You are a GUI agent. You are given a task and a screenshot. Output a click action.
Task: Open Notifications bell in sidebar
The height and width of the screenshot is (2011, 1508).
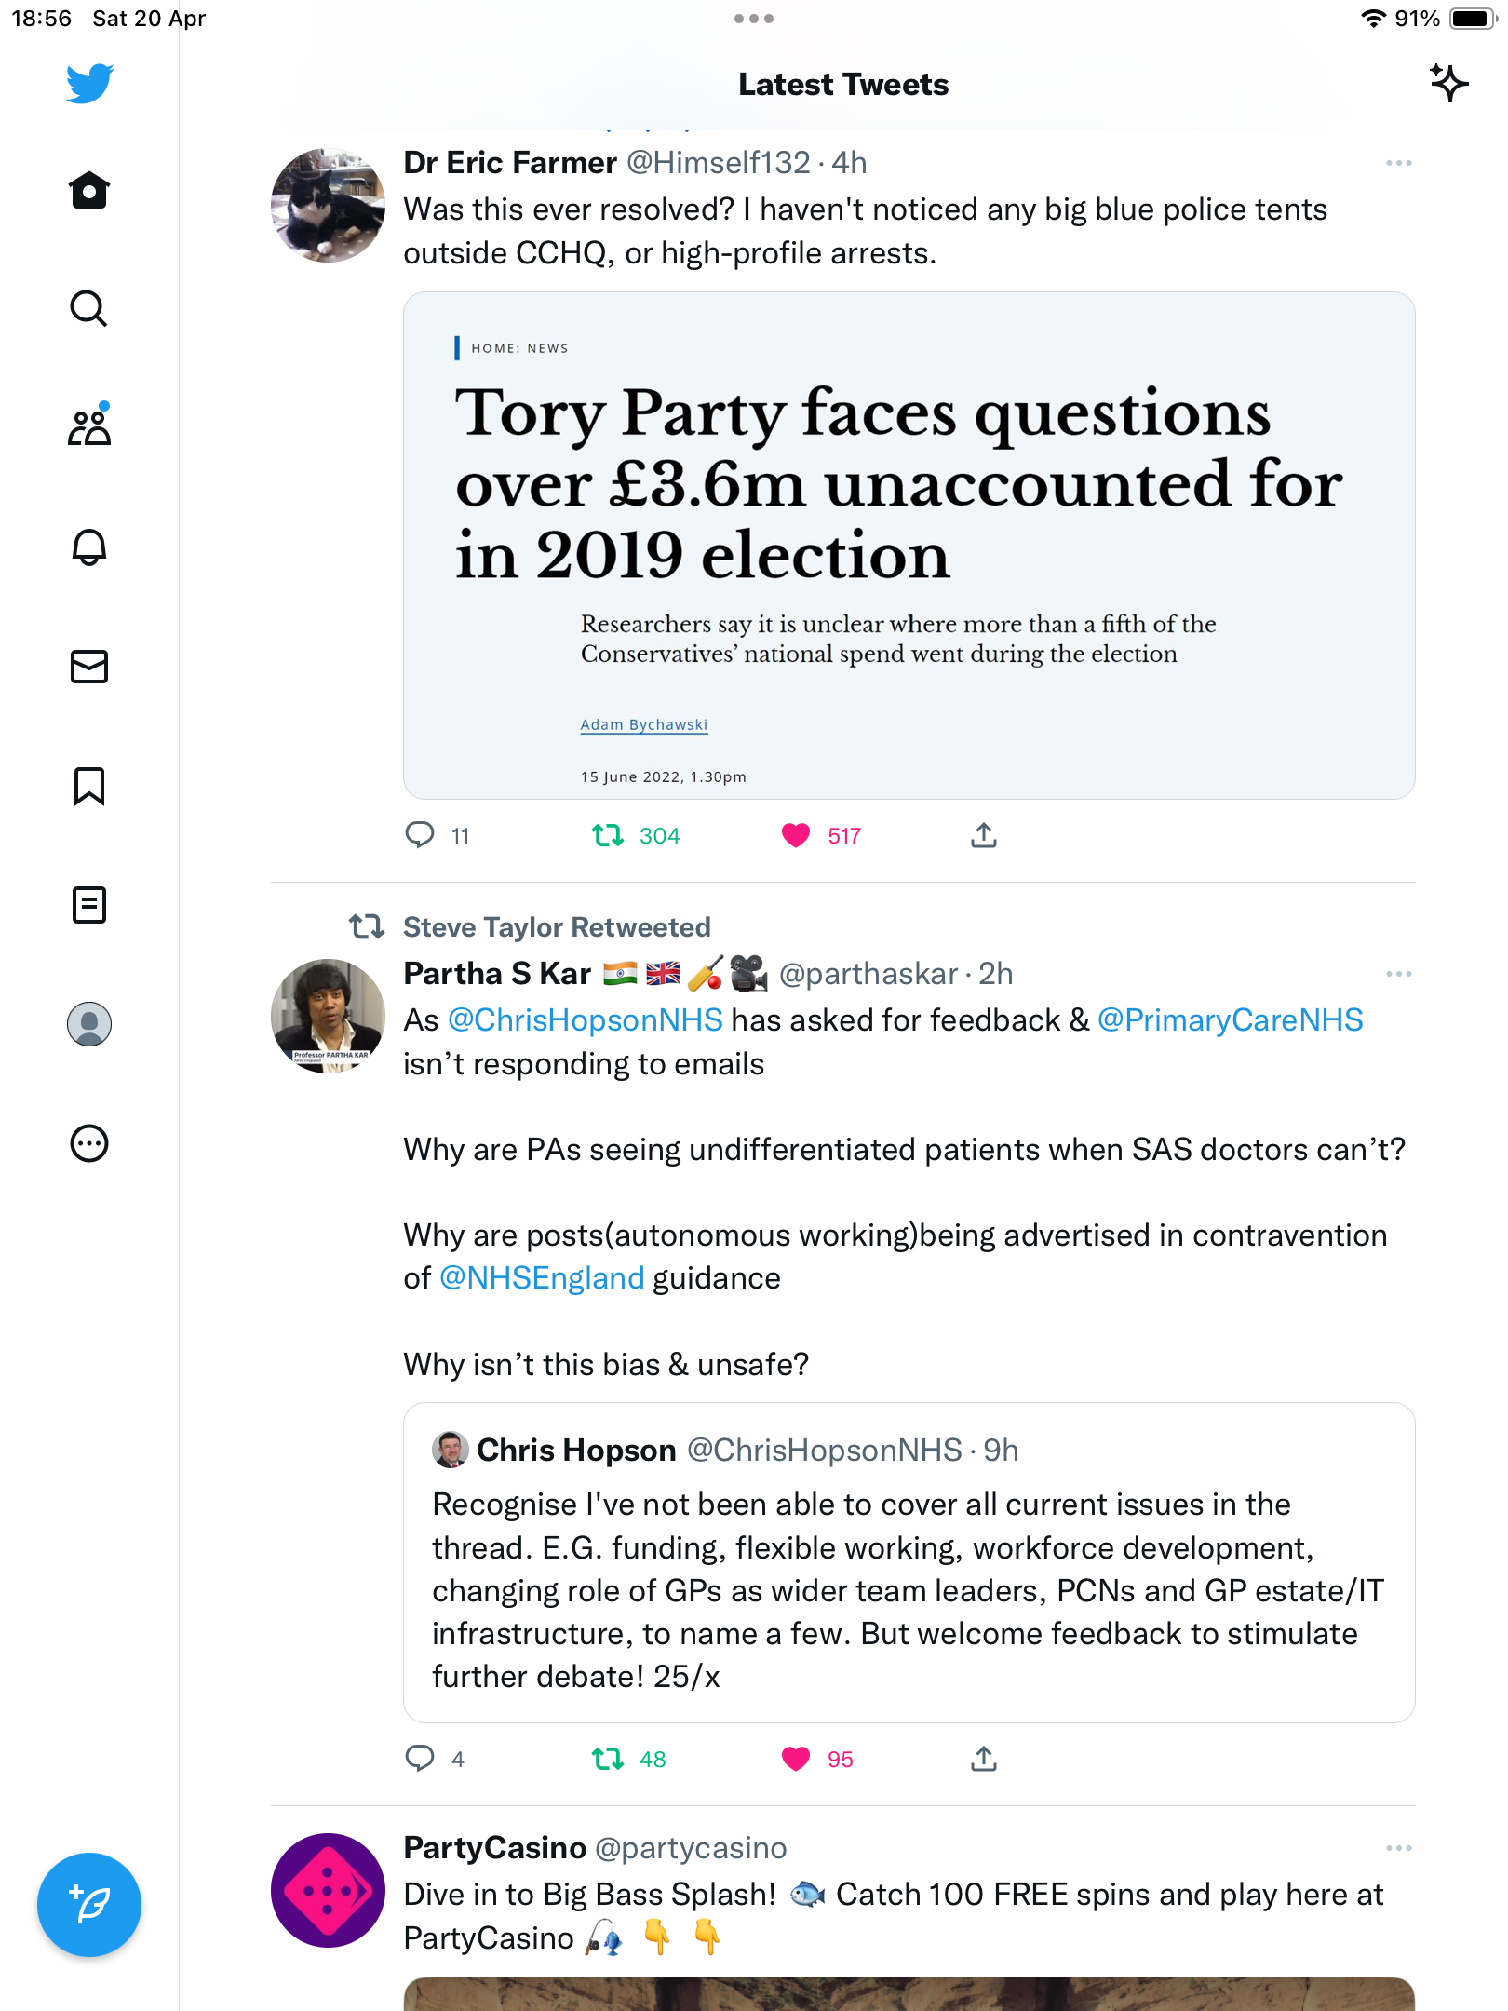[x=89, y=547]
